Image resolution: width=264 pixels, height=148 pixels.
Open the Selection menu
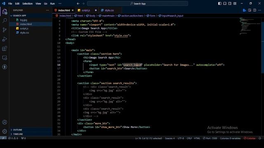pos(28,4)
